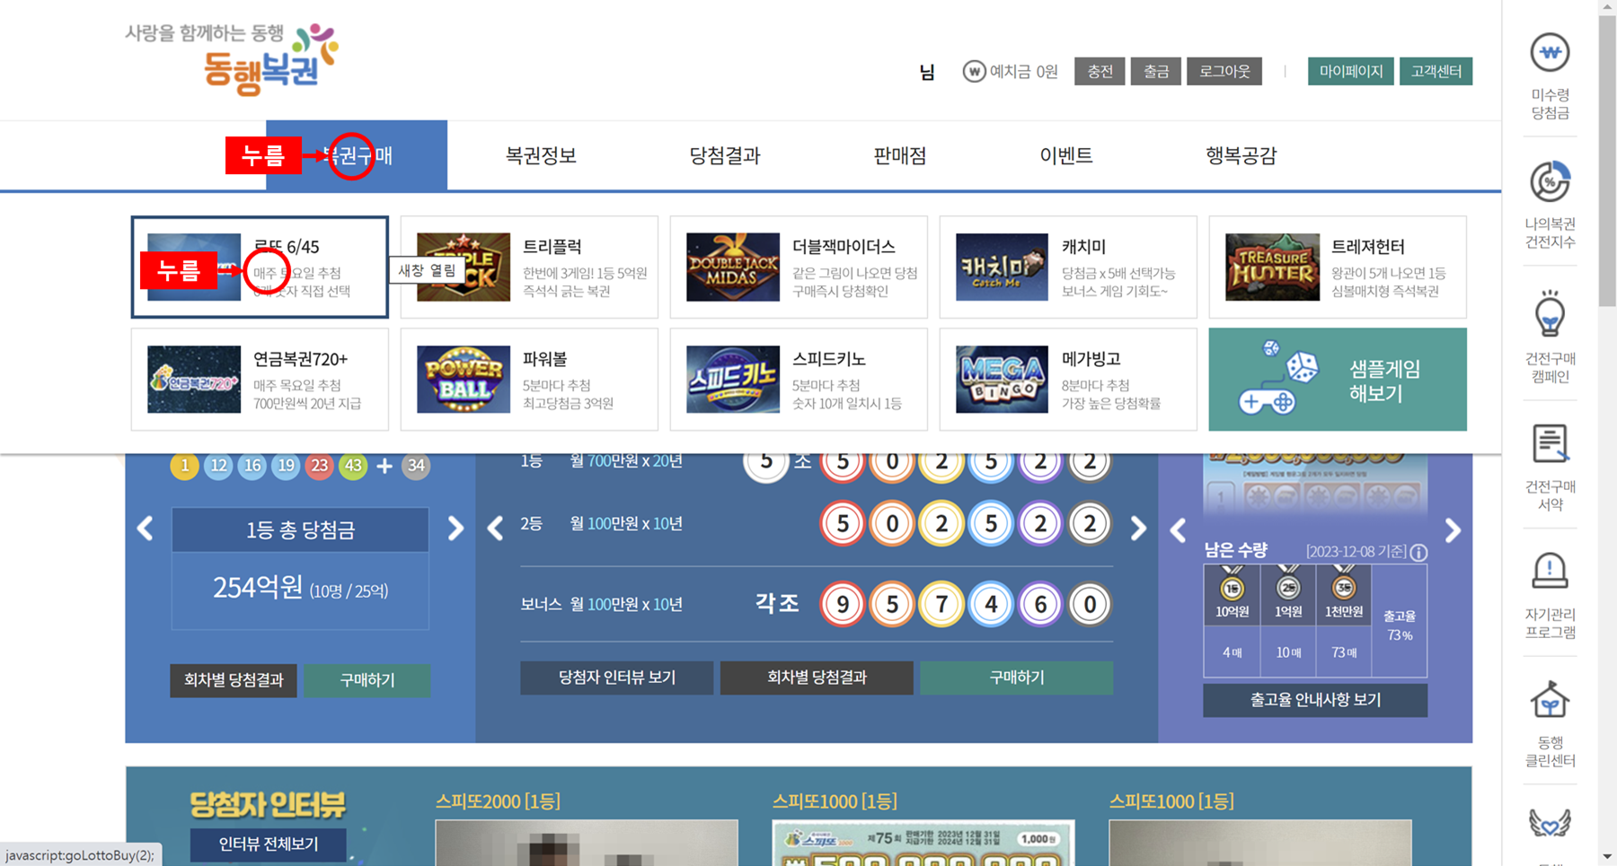Show previous lotto round with left arrow
Screen dimensions: 1617x866
[145, 529]
